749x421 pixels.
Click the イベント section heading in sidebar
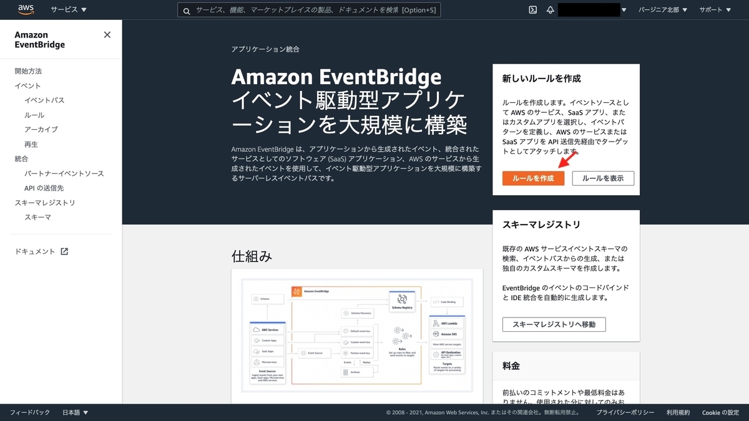point(28,86)
